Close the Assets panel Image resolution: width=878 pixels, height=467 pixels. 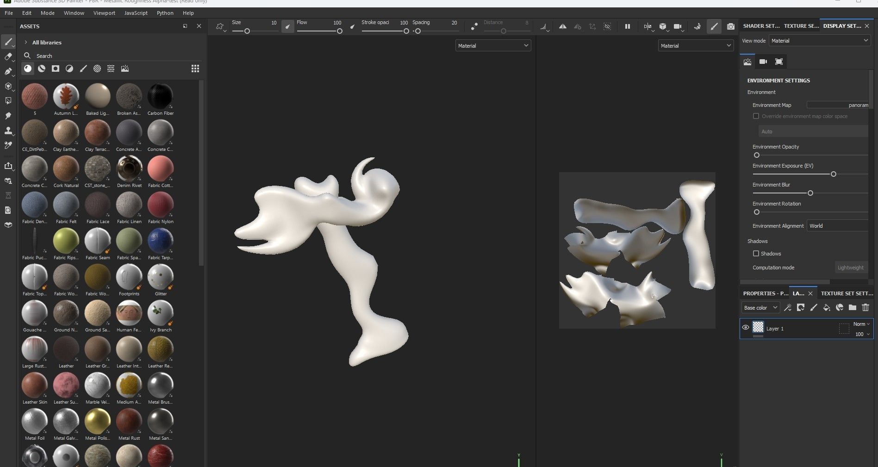(x=199, y=26)
